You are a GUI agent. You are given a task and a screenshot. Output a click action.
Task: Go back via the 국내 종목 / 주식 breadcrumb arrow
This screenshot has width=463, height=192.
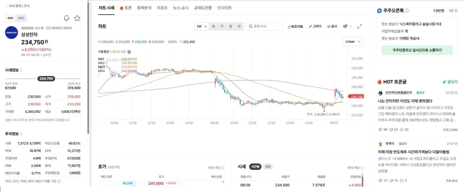(x=7, y=6)
